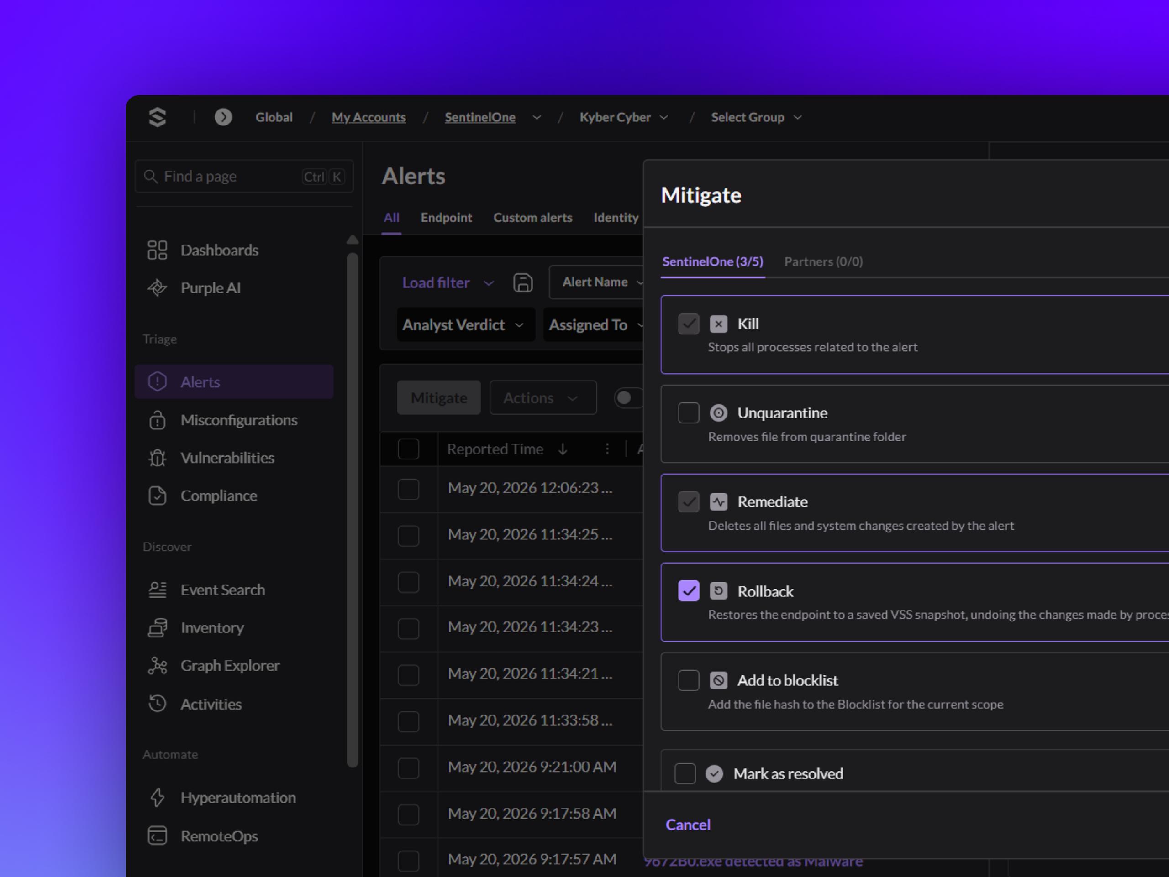This screenshot has width=1169, height=877.
Task: Toggle the switch next to Actions
Action: point(629,397)
